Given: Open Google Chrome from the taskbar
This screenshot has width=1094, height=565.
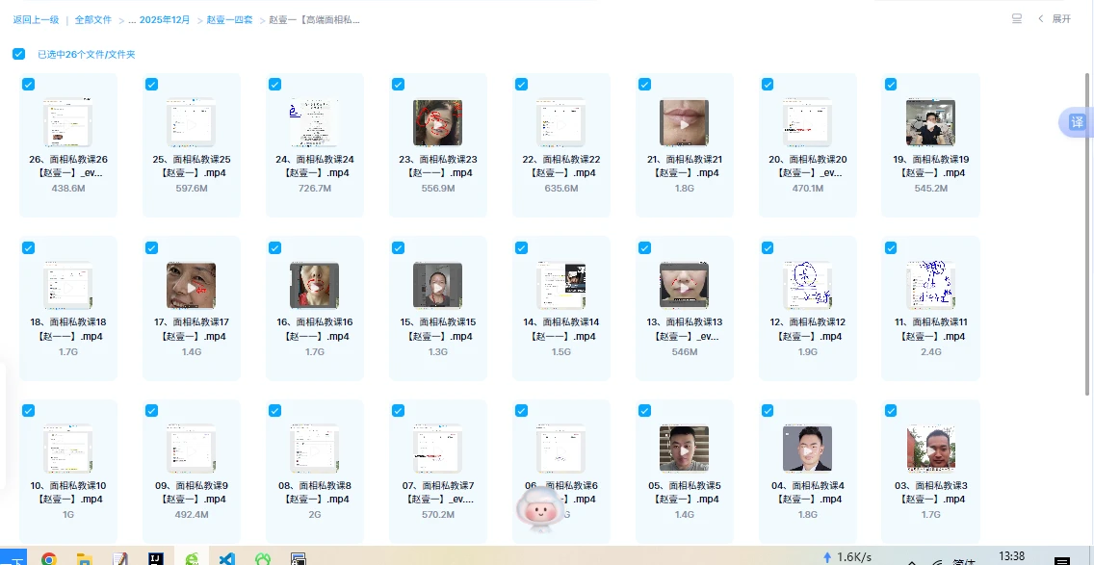Looking at the screenshot, I should [x=48, y=558].
